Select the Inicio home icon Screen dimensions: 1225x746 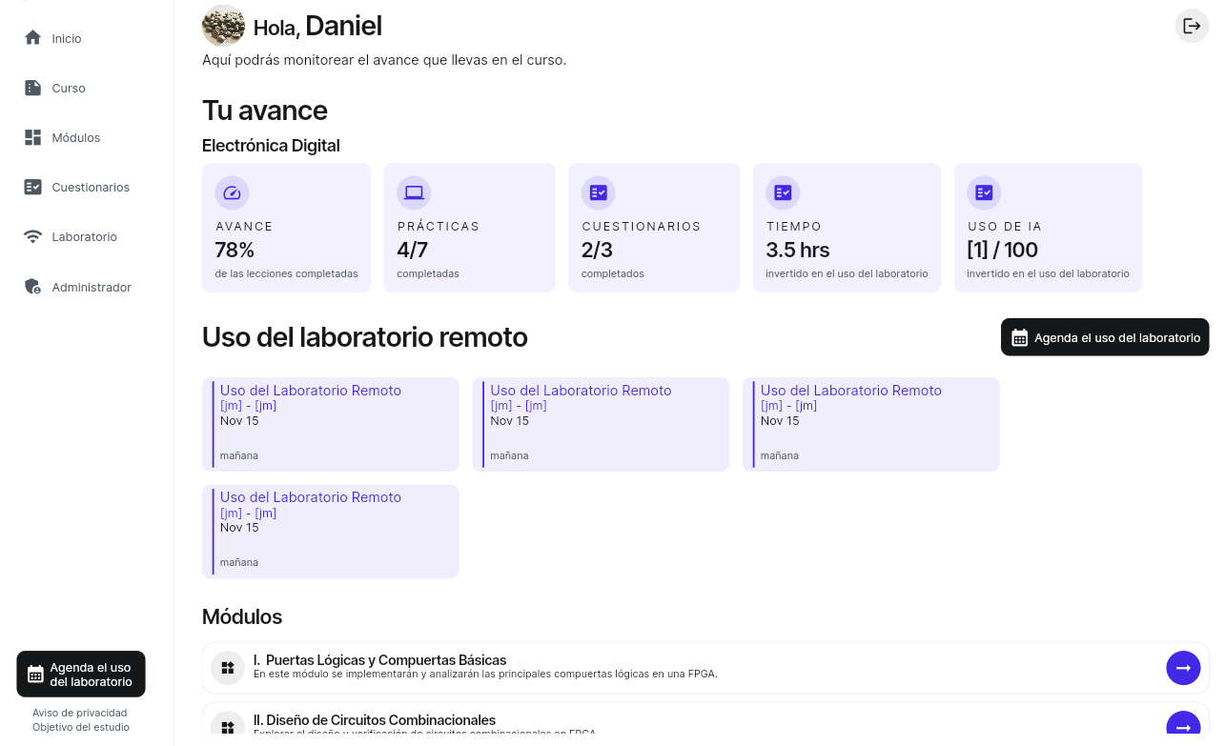click(32, 38)
